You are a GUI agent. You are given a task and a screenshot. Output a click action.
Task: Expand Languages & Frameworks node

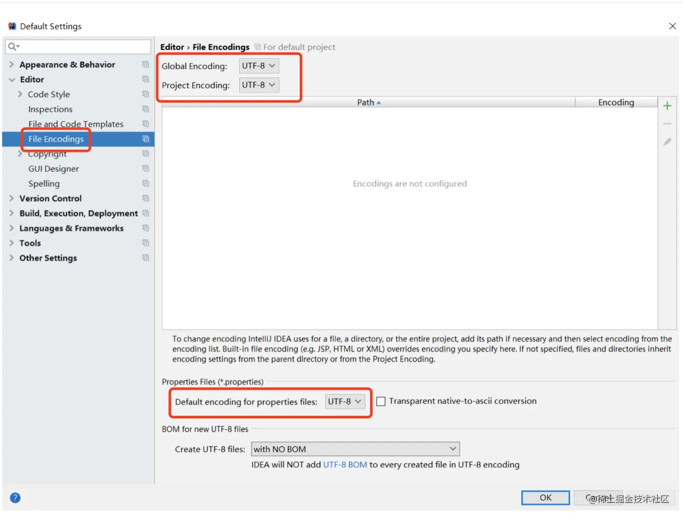[x=12, y=228]
